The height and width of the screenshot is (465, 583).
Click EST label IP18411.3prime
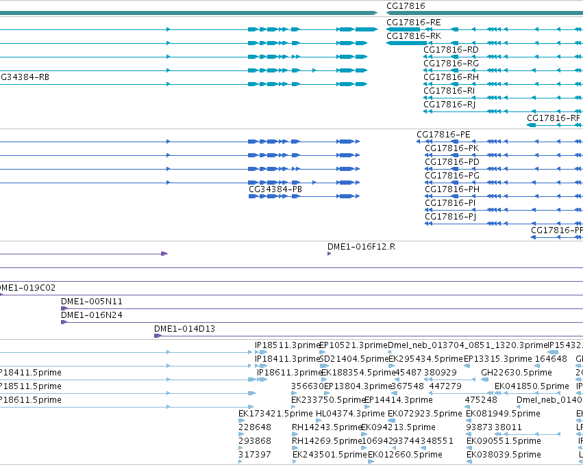[288, 359]
